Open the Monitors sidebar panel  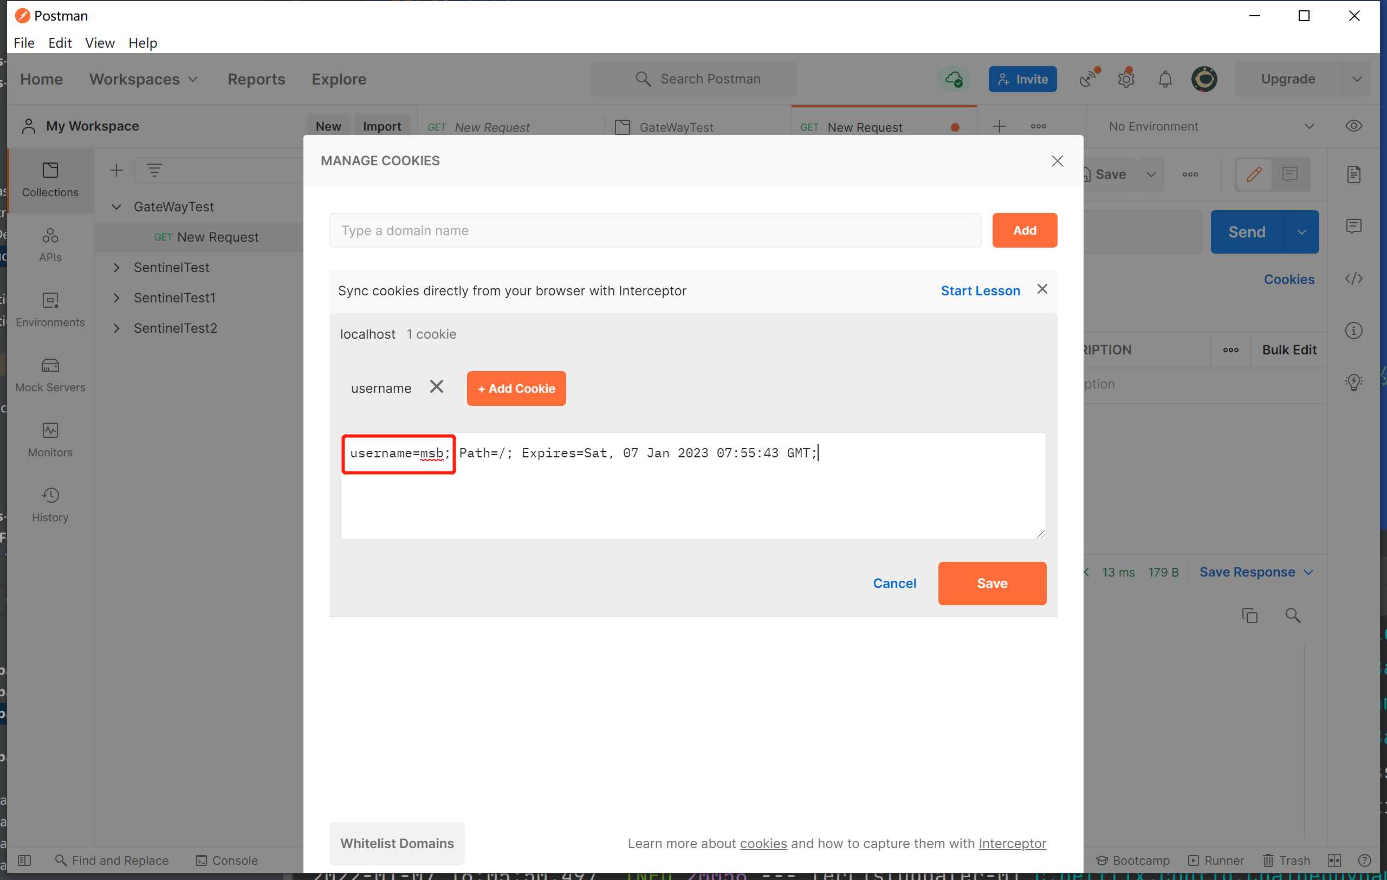tap(50, 440)
